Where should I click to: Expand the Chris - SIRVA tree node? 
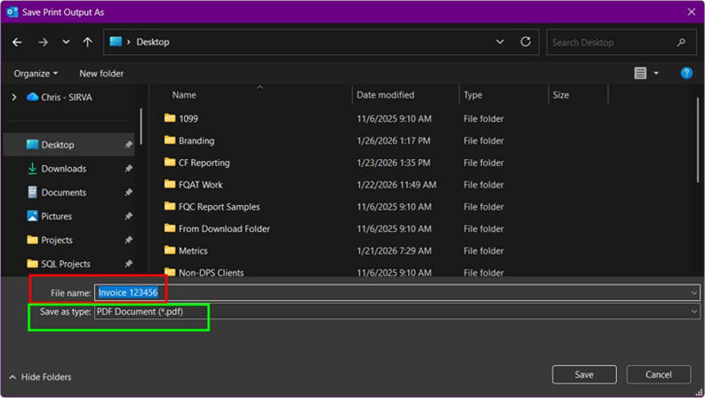(x=13, y=97)
